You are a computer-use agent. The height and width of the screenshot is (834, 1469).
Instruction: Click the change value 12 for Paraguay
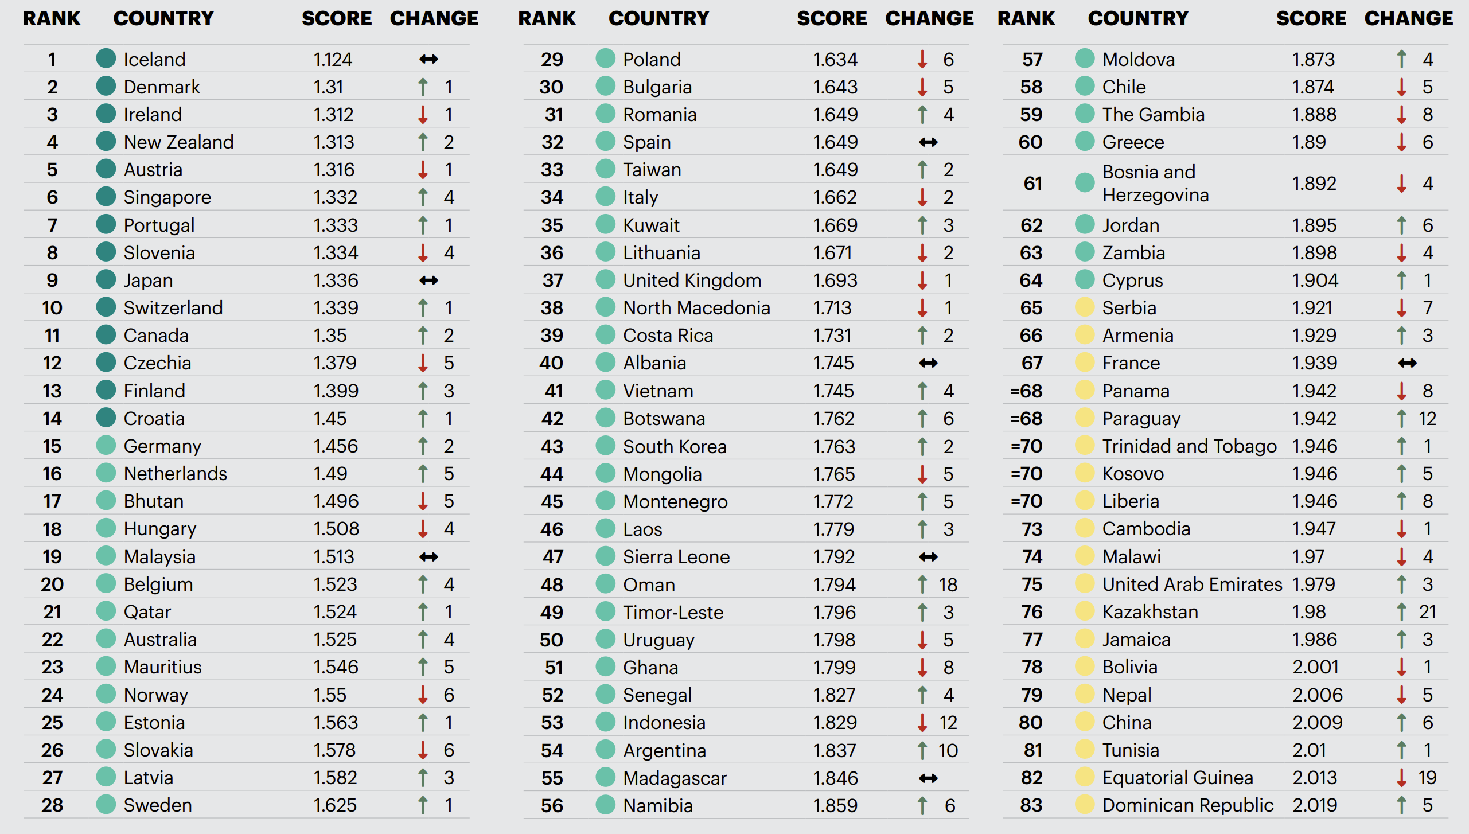pos(1427,419)
